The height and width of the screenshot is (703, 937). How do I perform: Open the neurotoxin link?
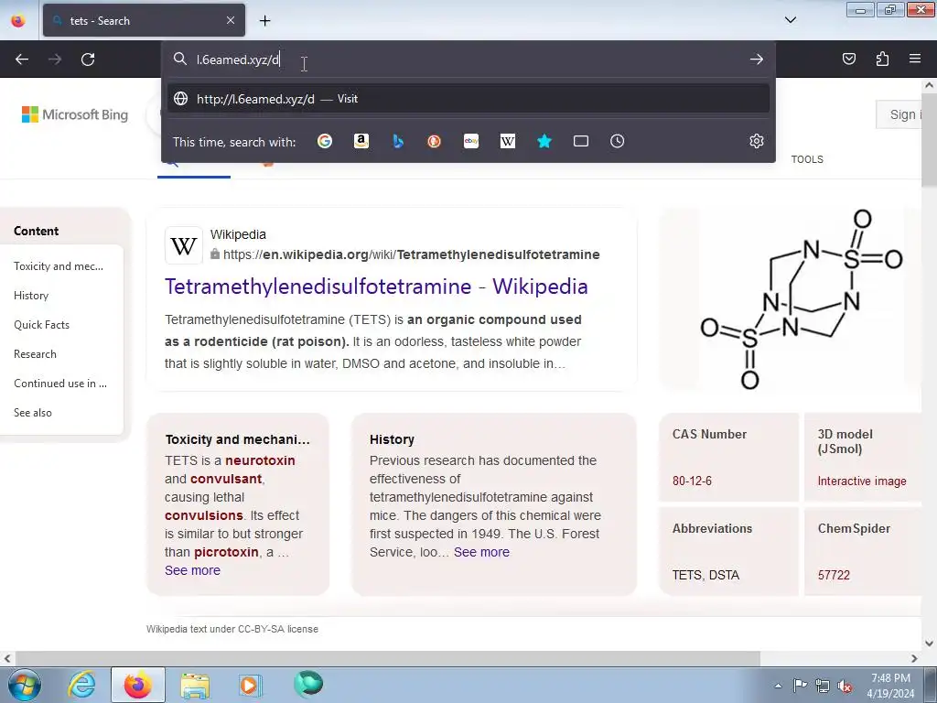tap(260, 460)
